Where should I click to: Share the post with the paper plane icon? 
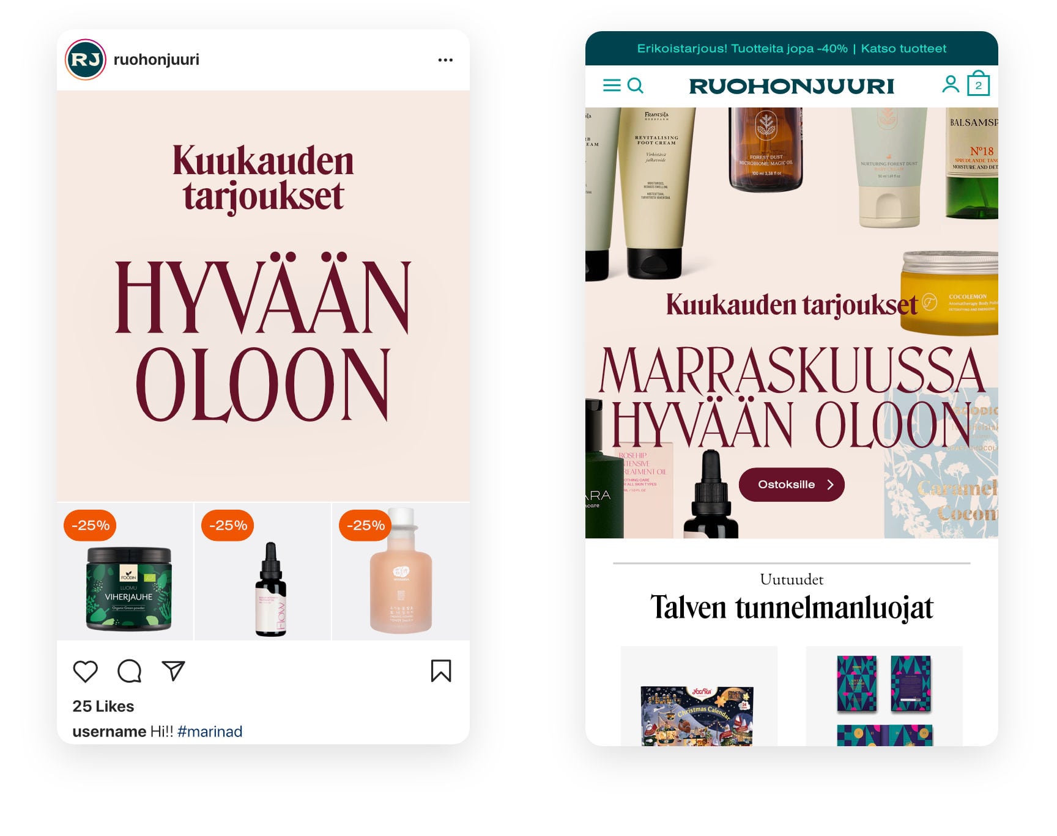click(173, 670)
